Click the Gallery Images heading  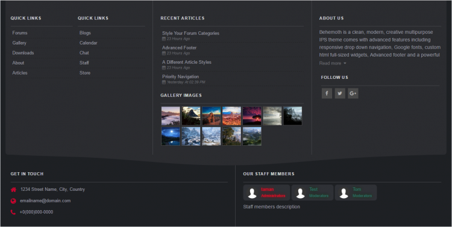click(x=181, y=95)
